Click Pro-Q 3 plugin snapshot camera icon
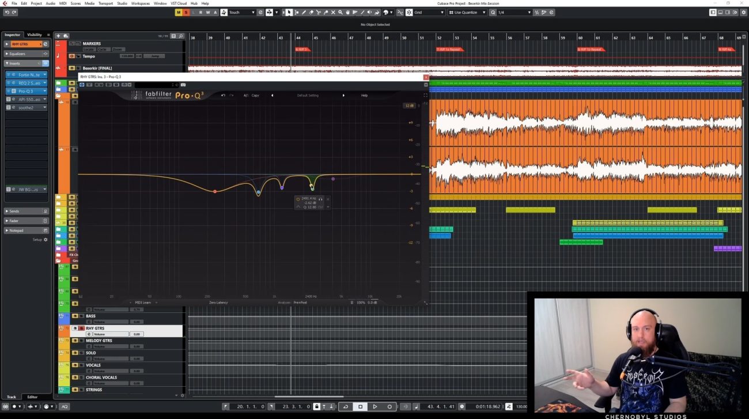749x419 pixels. [x=183, y=85]
